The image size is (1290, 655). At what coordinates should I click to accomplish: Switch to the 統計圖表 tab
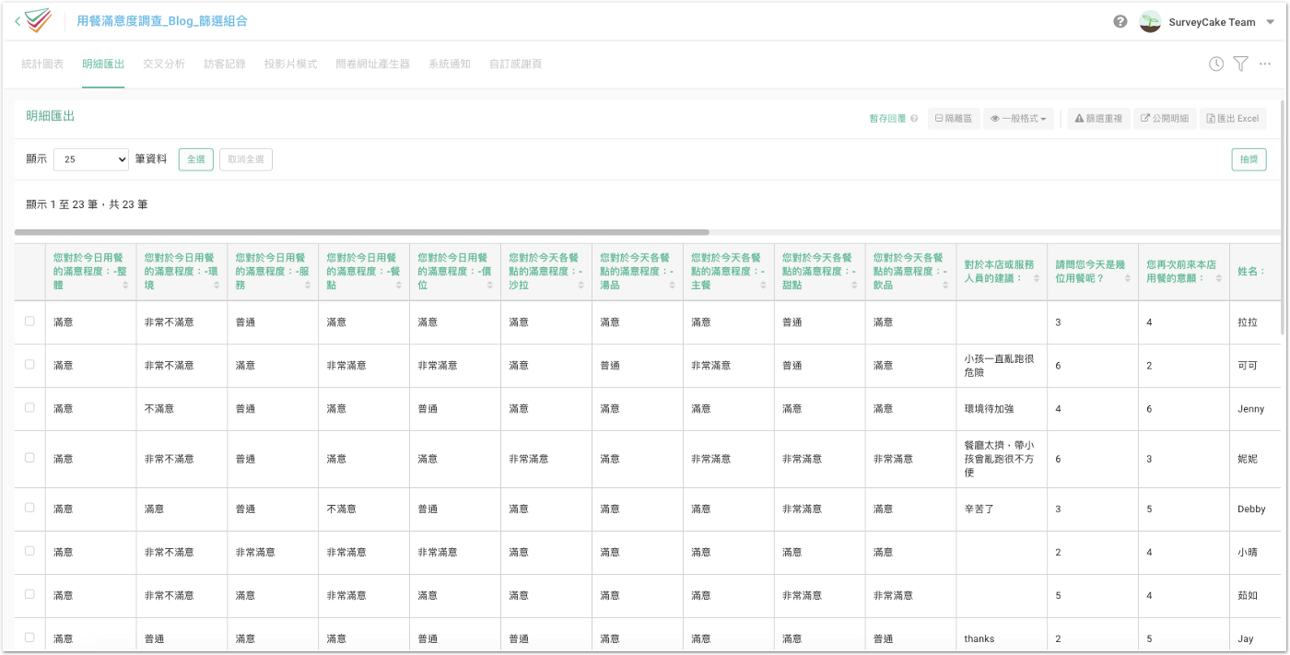pos(42,64)
